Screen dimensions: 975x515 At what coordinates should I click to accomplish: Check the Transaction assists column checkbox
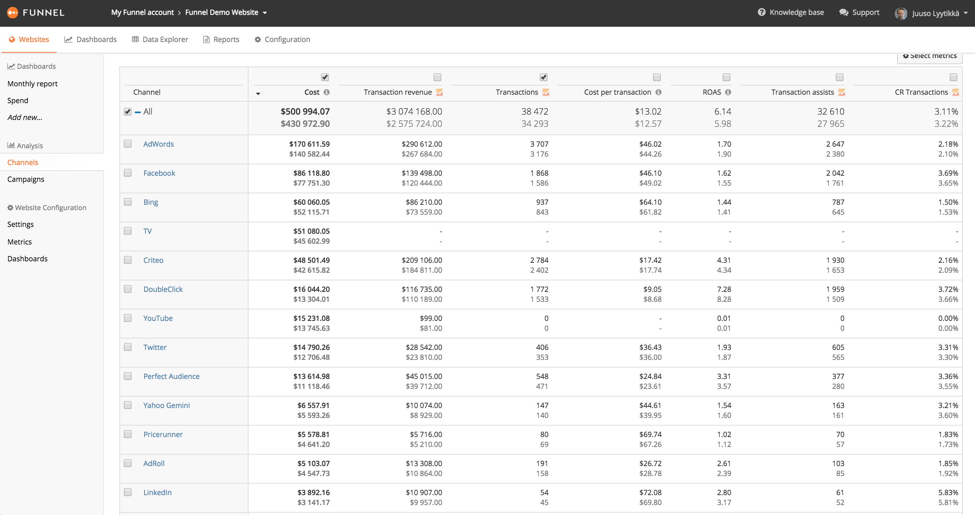pos(840,77)
